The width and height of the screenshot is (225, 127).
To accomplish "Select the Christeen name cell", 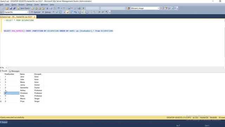I will click(26, 93).
